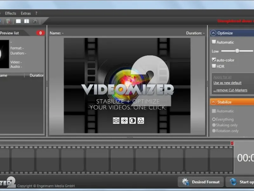Image resolution: width=254 pixels, height=191 pixels.
Task: Select the Preview list tab
Action: tap(10, 33)
